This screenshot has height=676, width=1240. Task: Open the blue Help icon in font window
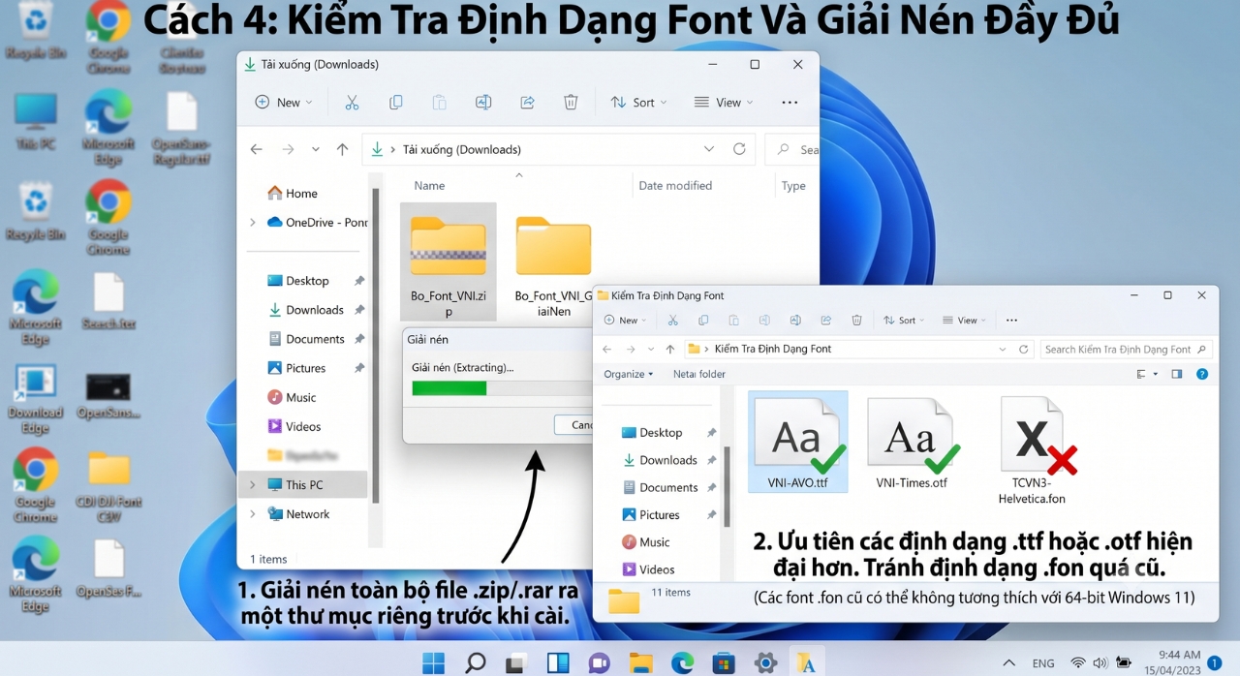pos(1202,374)
